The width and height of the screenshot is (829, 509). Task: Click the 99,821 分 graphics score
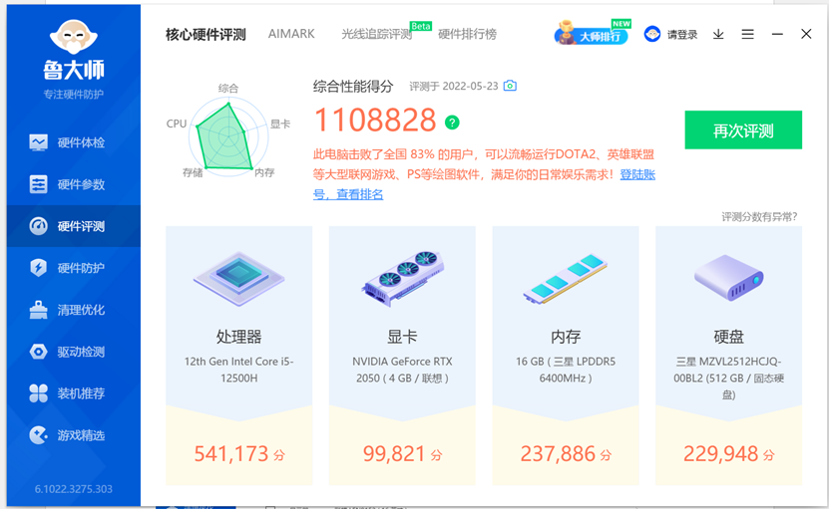click(402, 454)
